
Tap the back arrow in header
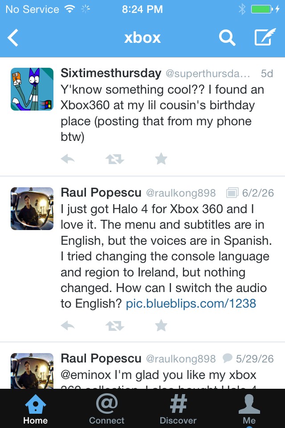click(13, 37)
